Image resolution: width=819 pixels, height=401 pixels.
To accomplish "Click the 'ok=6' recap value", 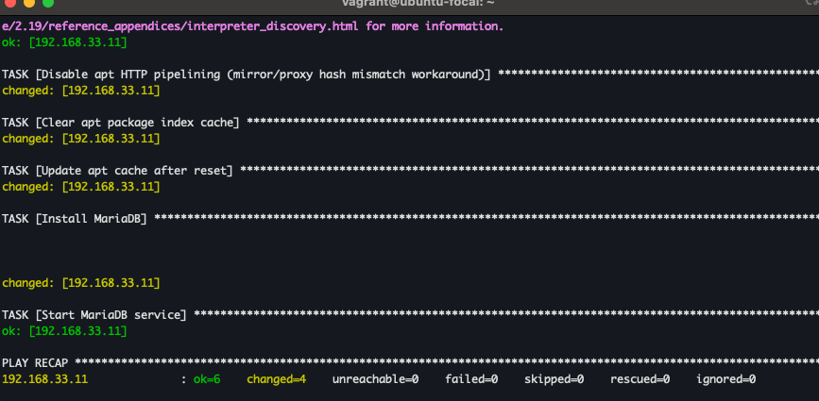I will 207,379.
